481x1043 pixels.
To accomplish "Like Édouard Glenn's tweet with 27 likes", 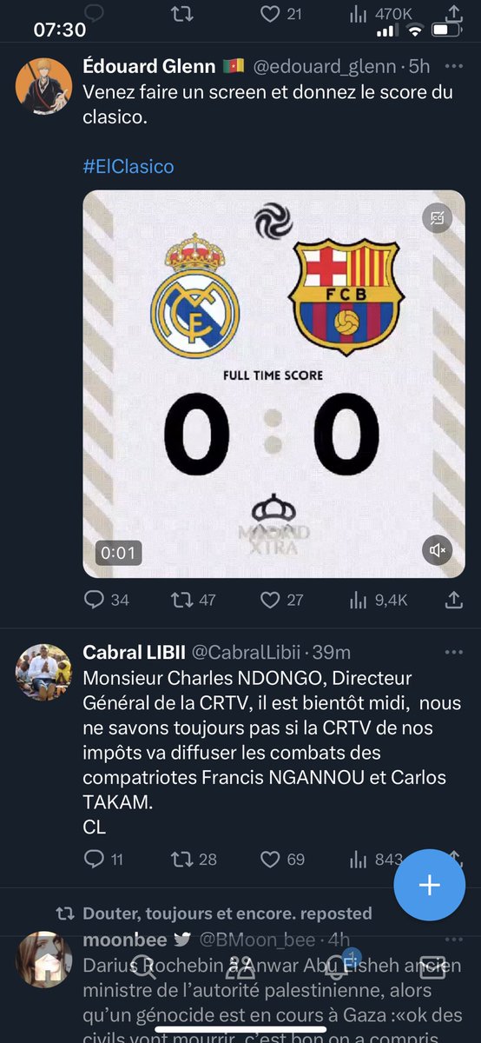I will point(282,600).
